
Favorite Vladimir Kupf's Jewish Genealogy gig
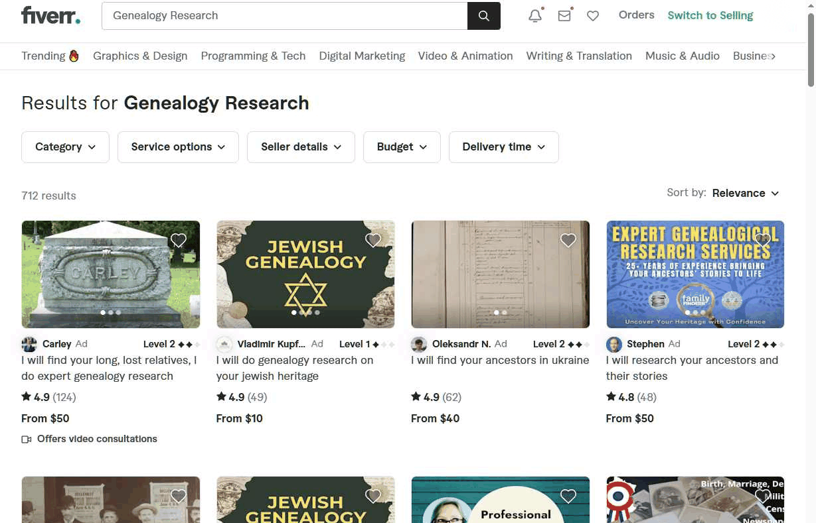click(x=373, y=240)
